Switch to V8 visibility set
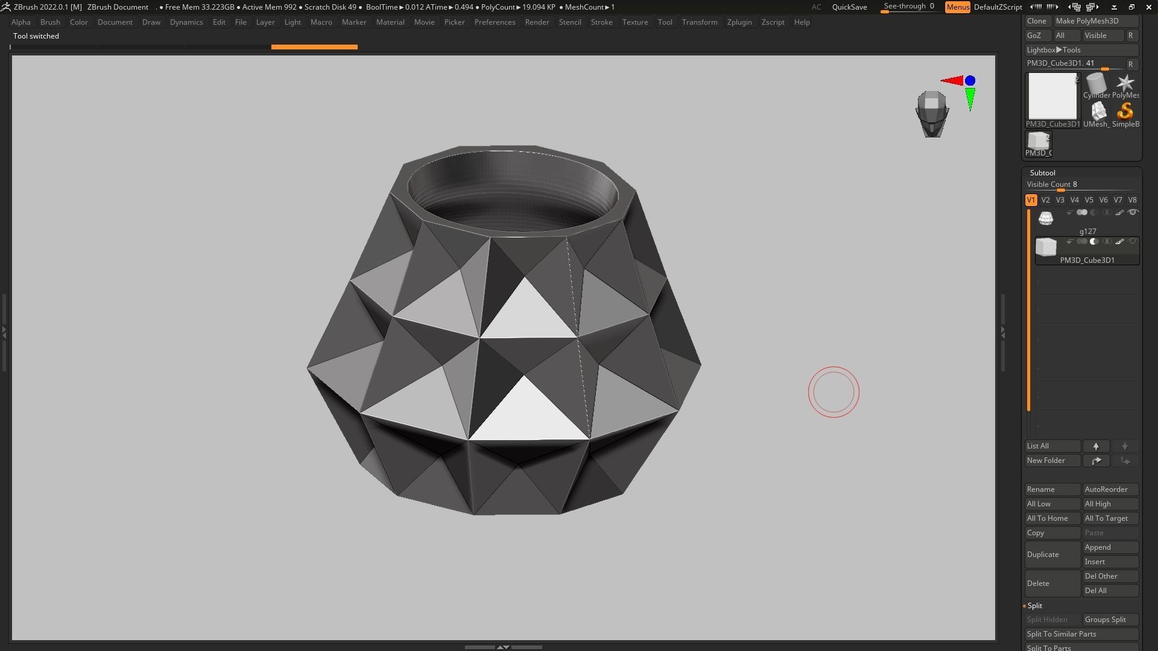 point(1132,200)
